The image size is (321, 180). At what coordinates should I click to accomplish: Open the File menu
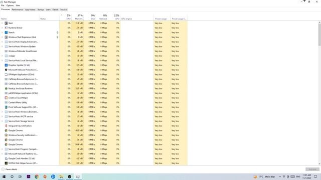pyautogui.click(x=3, y=5)
